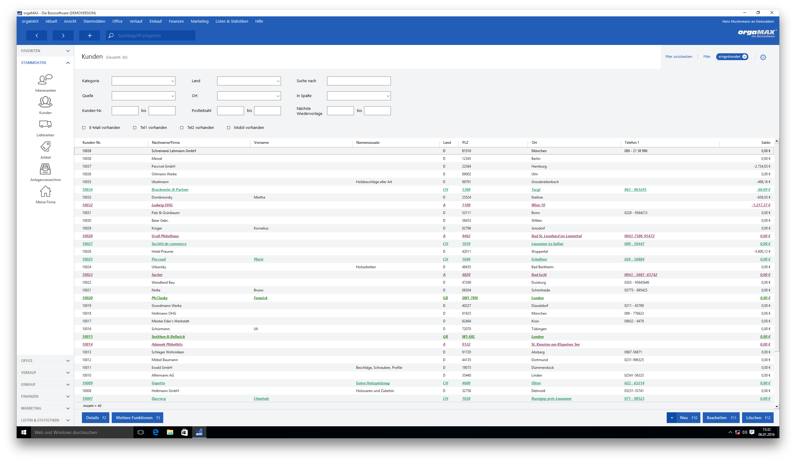
Task: Click the Weitere Funktionen button
Action: [x=137, y=418]
